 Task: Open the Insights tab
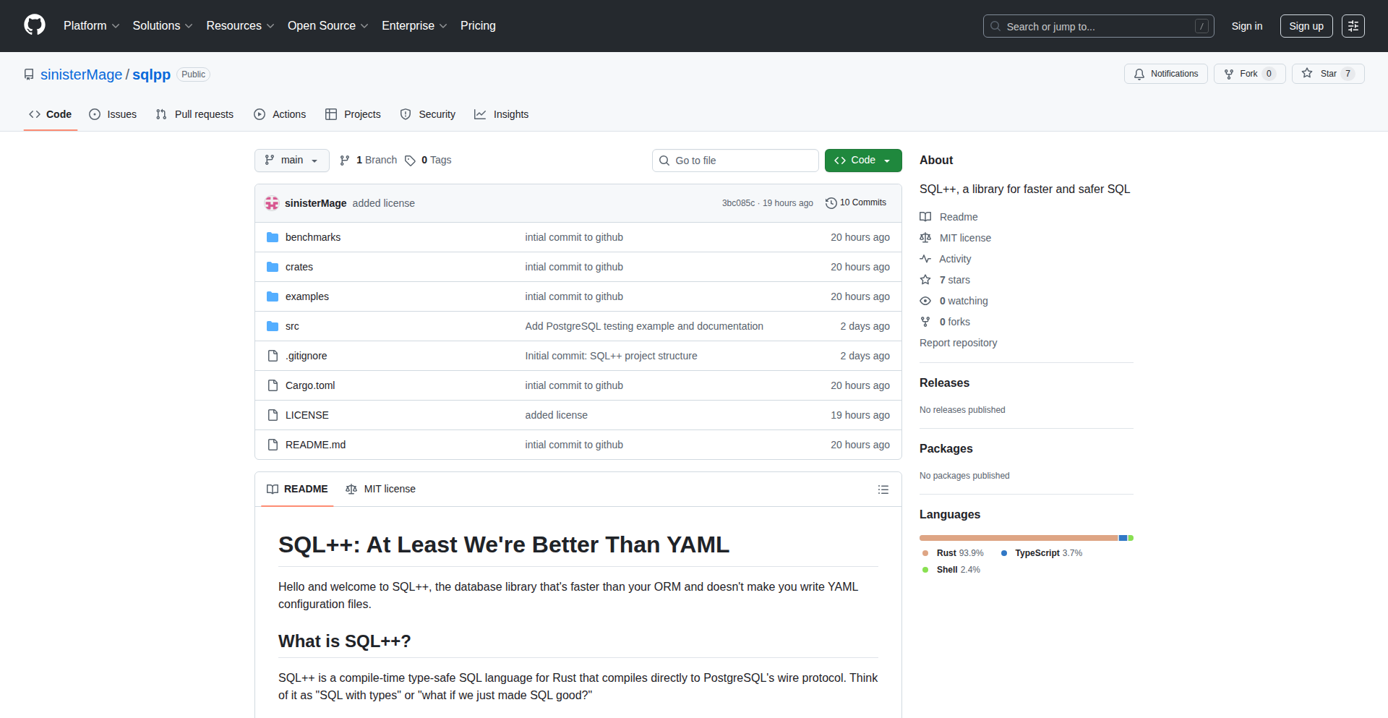pos(502,114)
